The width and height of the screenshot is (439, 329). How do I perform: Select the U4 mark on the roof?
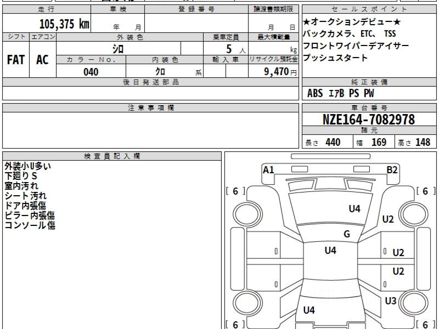(x=330, y=250)
